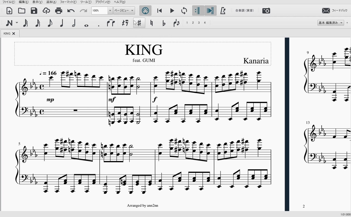The image size is (351, 217).
Task: Select the whole note duration
Action: click(x=86, y=25)
